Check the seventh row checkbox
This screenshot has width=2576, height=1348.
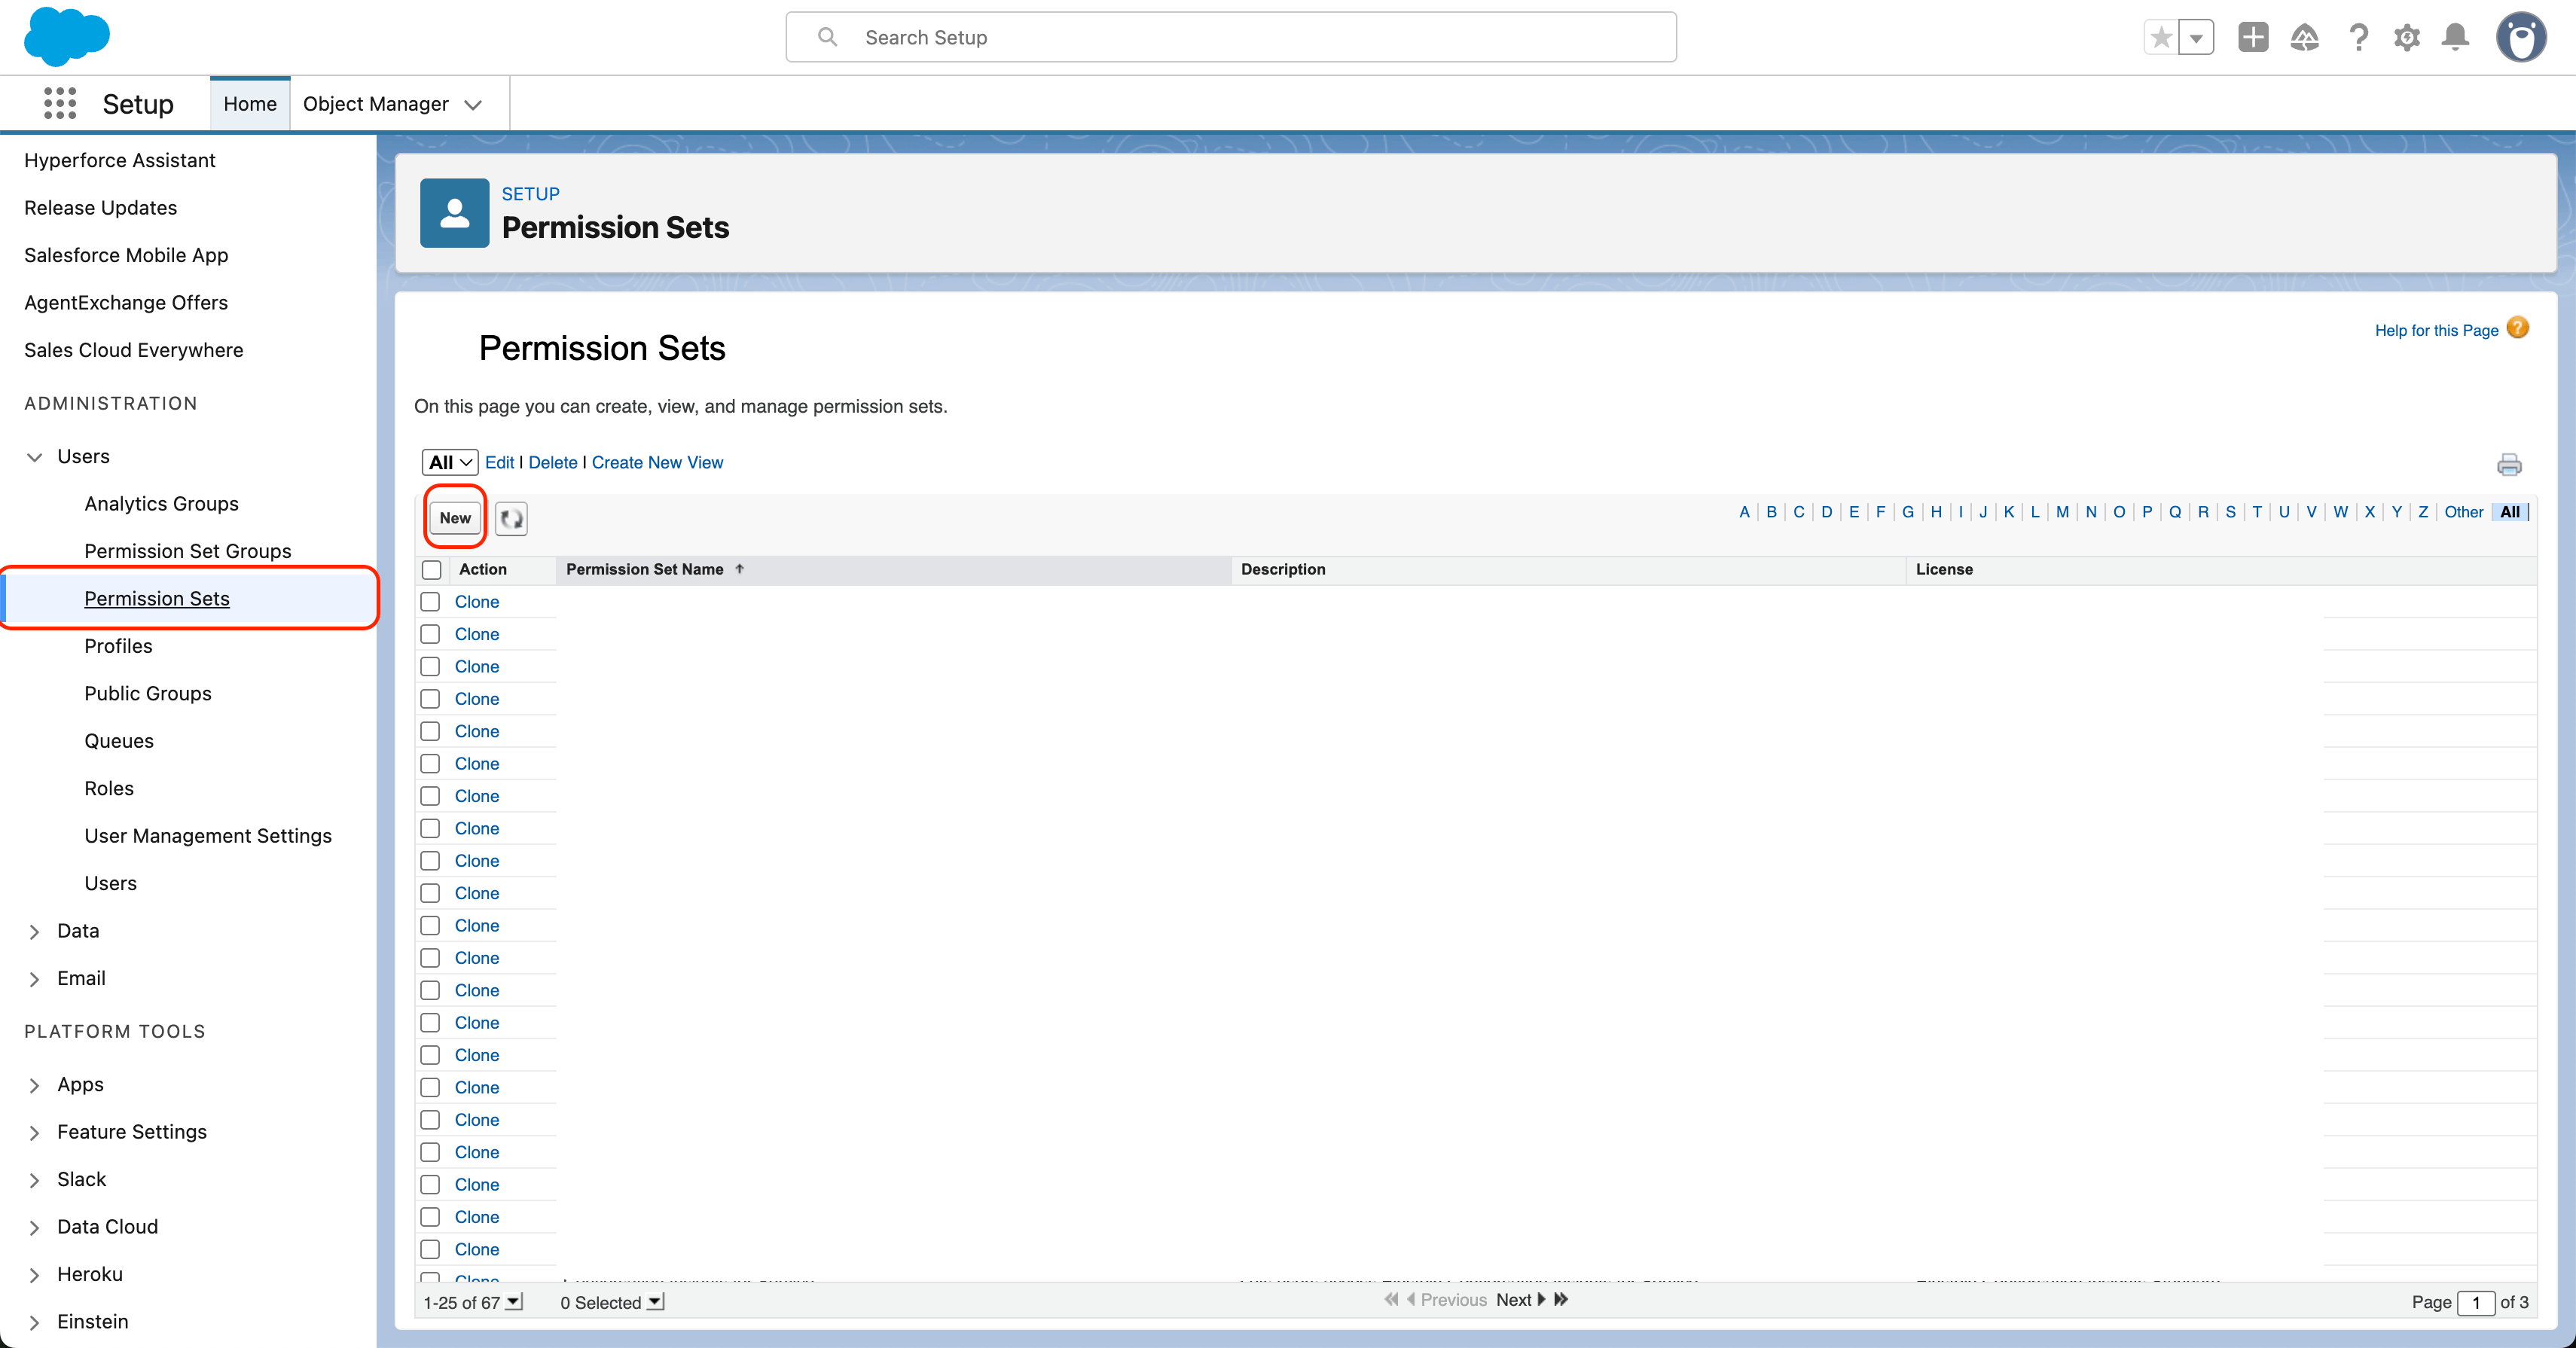(x=430, y=796)
